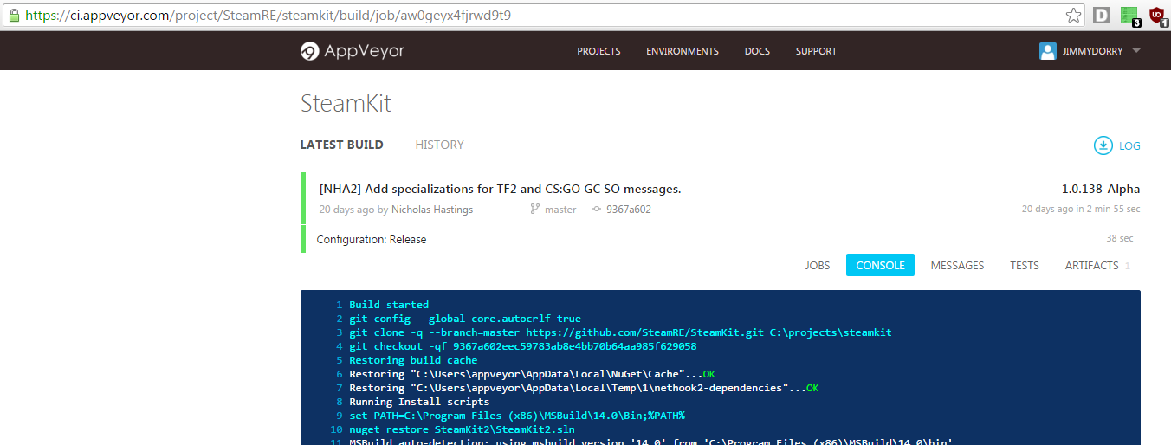The width and height of the screenshot is (1171, 445).
Task: Click the author name Nicholas Hastings
Action: (432, 210)
